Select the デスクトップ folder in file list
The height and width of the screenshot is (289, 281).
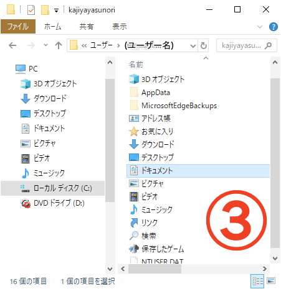(x=151, y=158)
